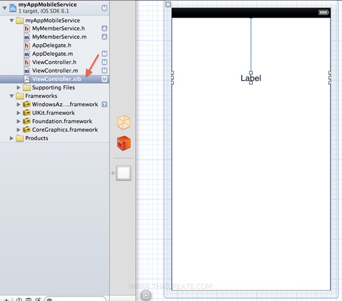Expand the Supporting Files folder
Viewport: 342px width, 301px height.
click(x=19, y=87)
